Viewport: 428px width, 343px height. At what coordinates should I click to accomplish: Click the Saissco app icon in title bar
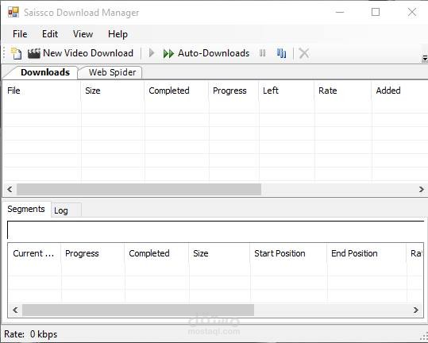13,12
